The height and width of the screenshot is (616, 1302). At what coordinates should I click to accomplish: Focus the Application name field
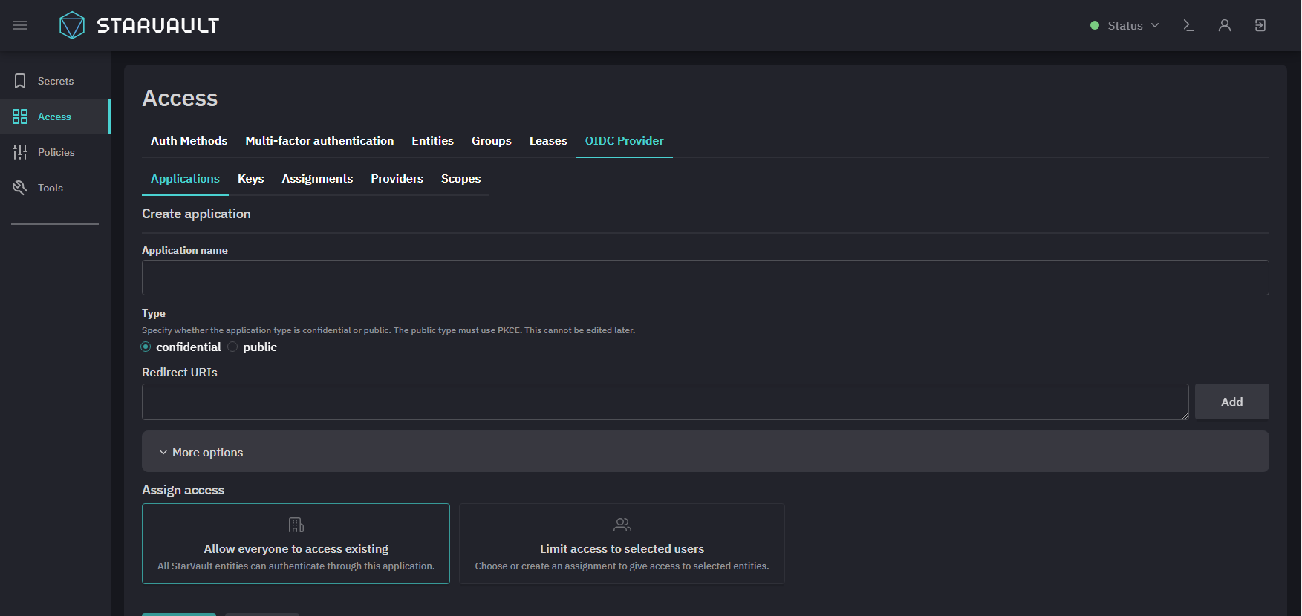705,278
